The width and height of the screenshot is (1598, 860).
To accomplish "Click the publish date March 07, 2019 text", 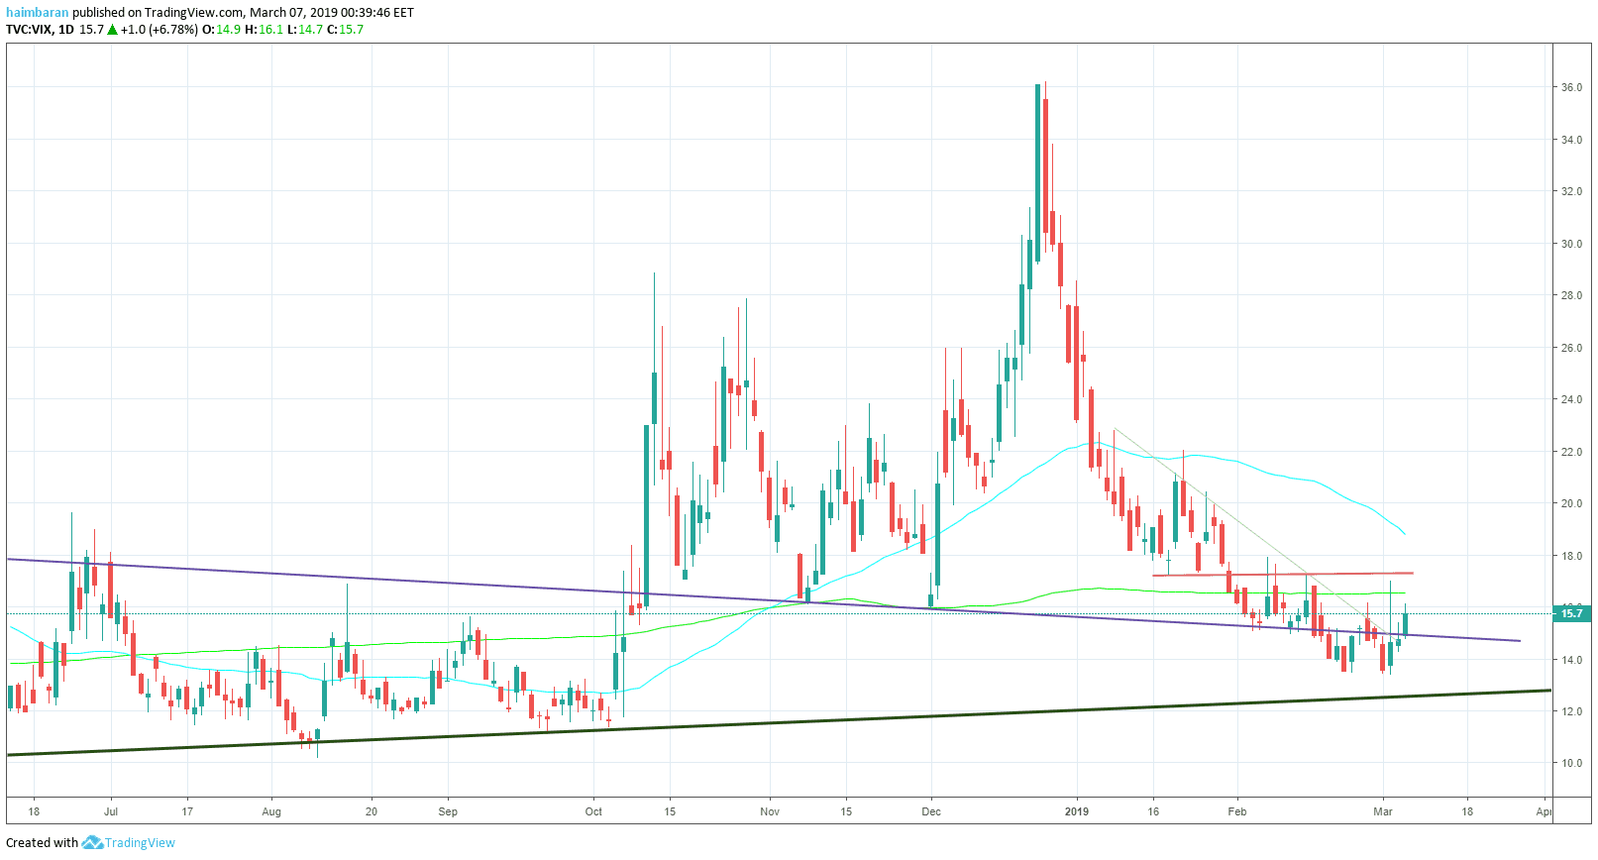I will [293, 13].
